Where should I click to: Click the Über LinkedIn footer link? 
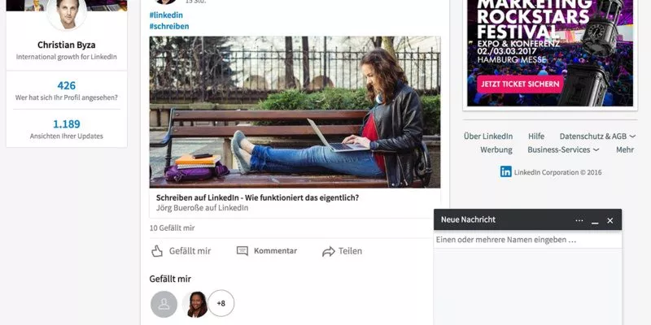488,136
